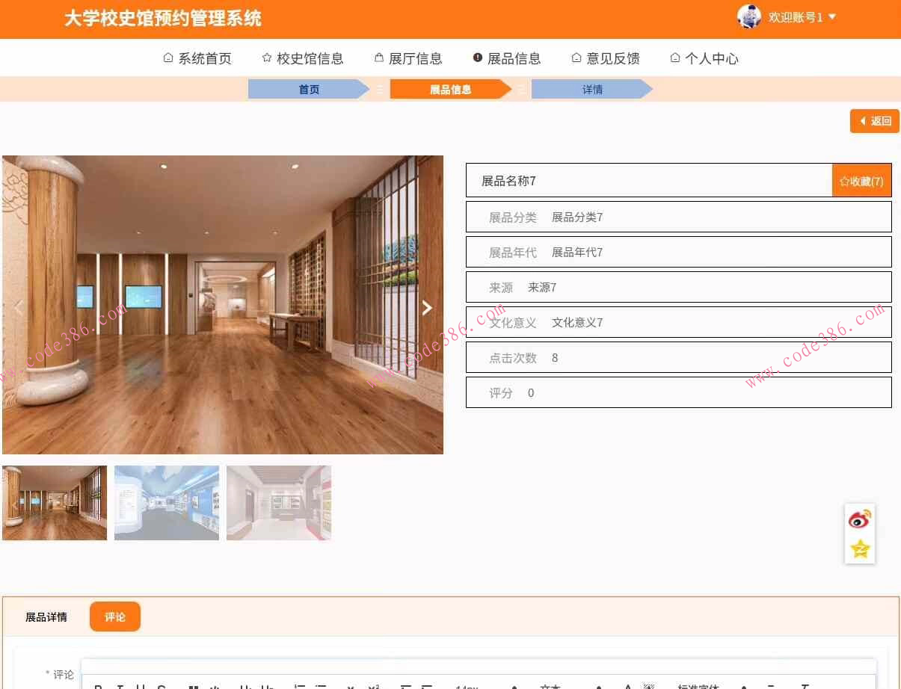This screenshot has height=689, width=901.
Task: Toggle the blockquote formatting in the editor
Action: point(192,686)
